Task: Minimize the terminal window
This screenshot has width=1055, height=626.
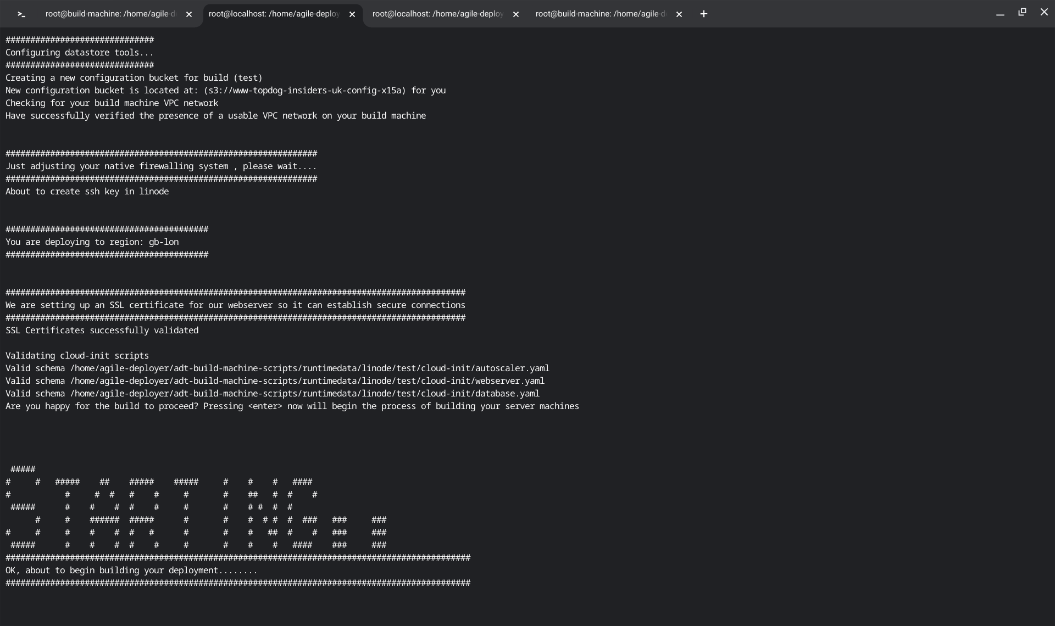Action: pyautogui.click(x=1000, y=13)
